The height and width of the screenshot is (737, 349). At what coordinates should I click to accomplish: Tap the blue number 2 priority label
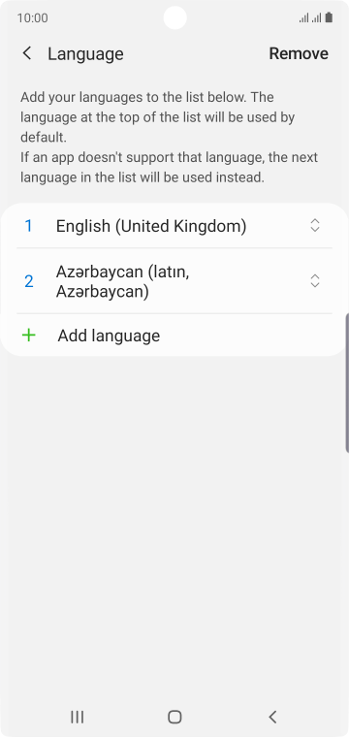coord(29,281)
